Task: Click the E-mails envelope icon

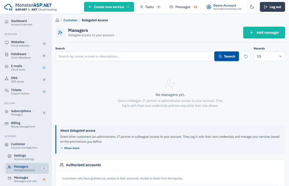Action: pos(7,67)
